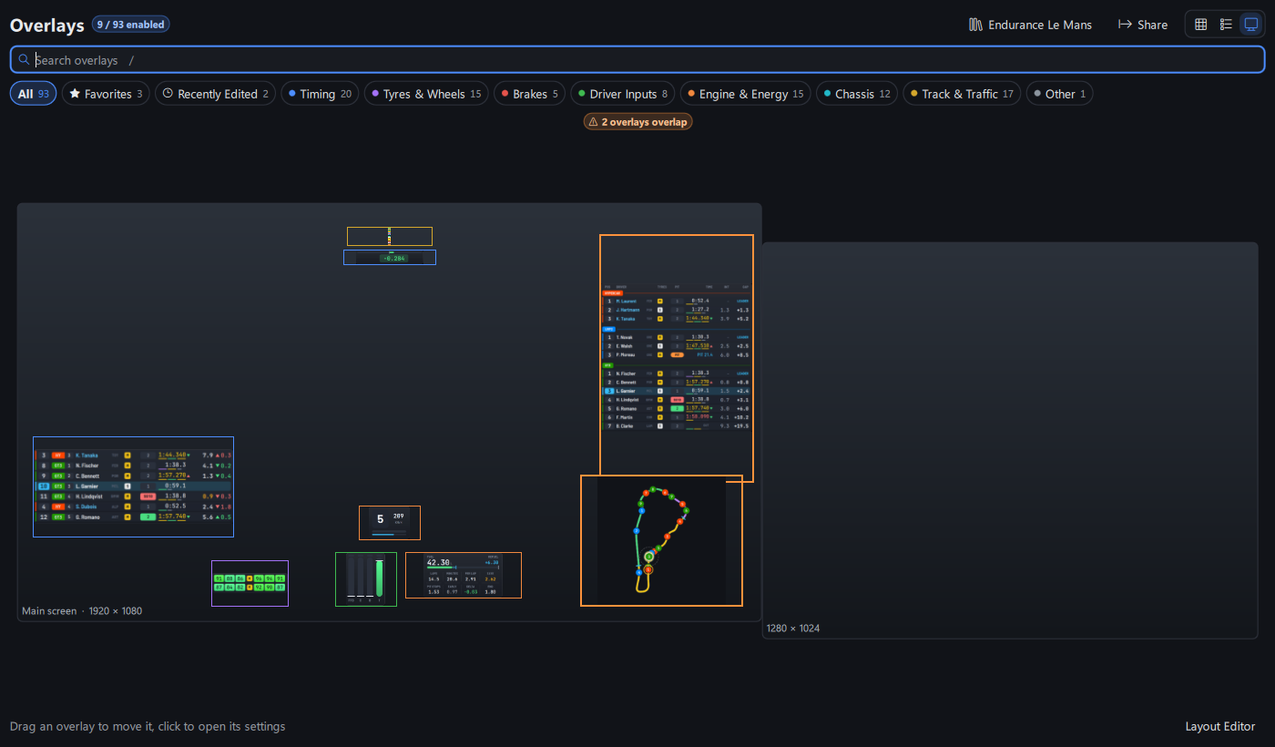The image size is (1275, 747).
Task: Click the Share arrow icon
Action: [x=1125, y=25]
